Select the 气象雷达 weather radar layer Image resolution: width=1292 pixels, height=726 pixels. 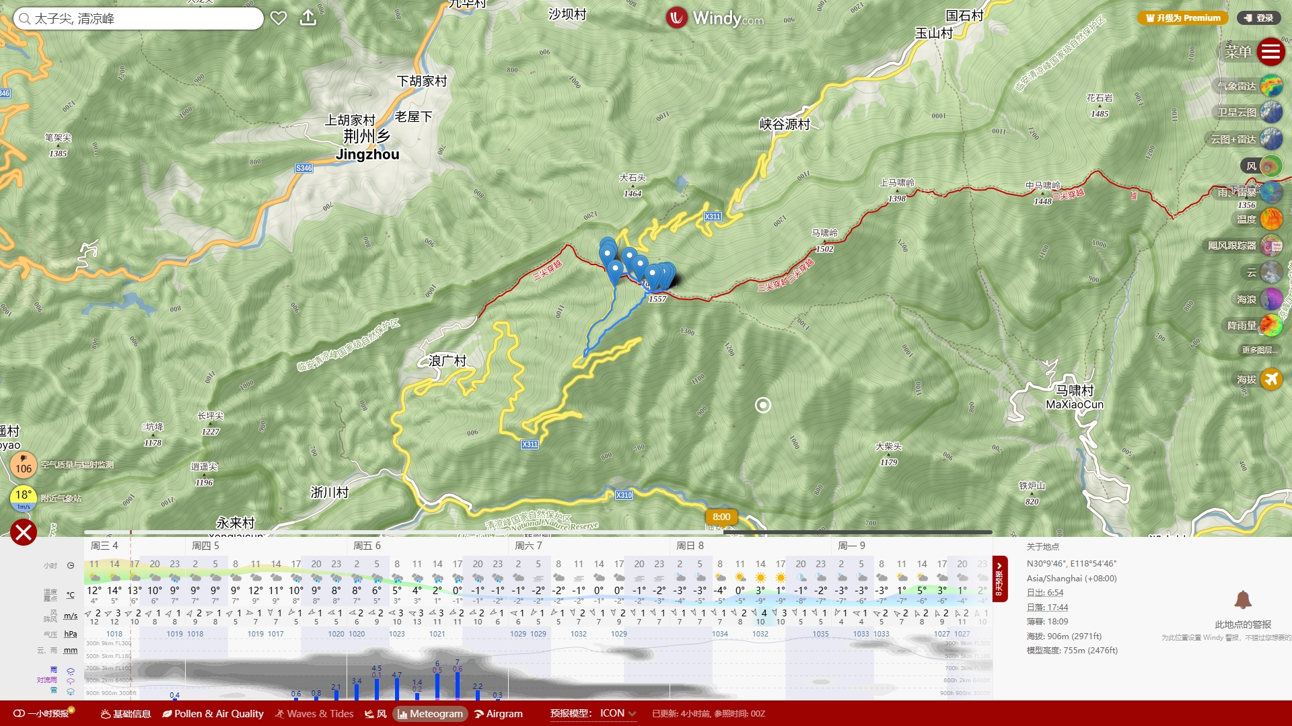click(1270, 86)
